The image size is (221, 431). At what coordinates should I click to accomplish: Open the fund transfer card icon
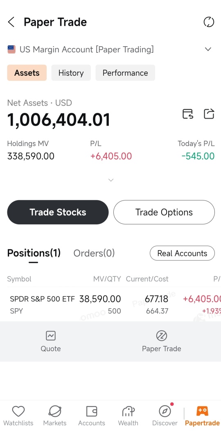[188, 113]
